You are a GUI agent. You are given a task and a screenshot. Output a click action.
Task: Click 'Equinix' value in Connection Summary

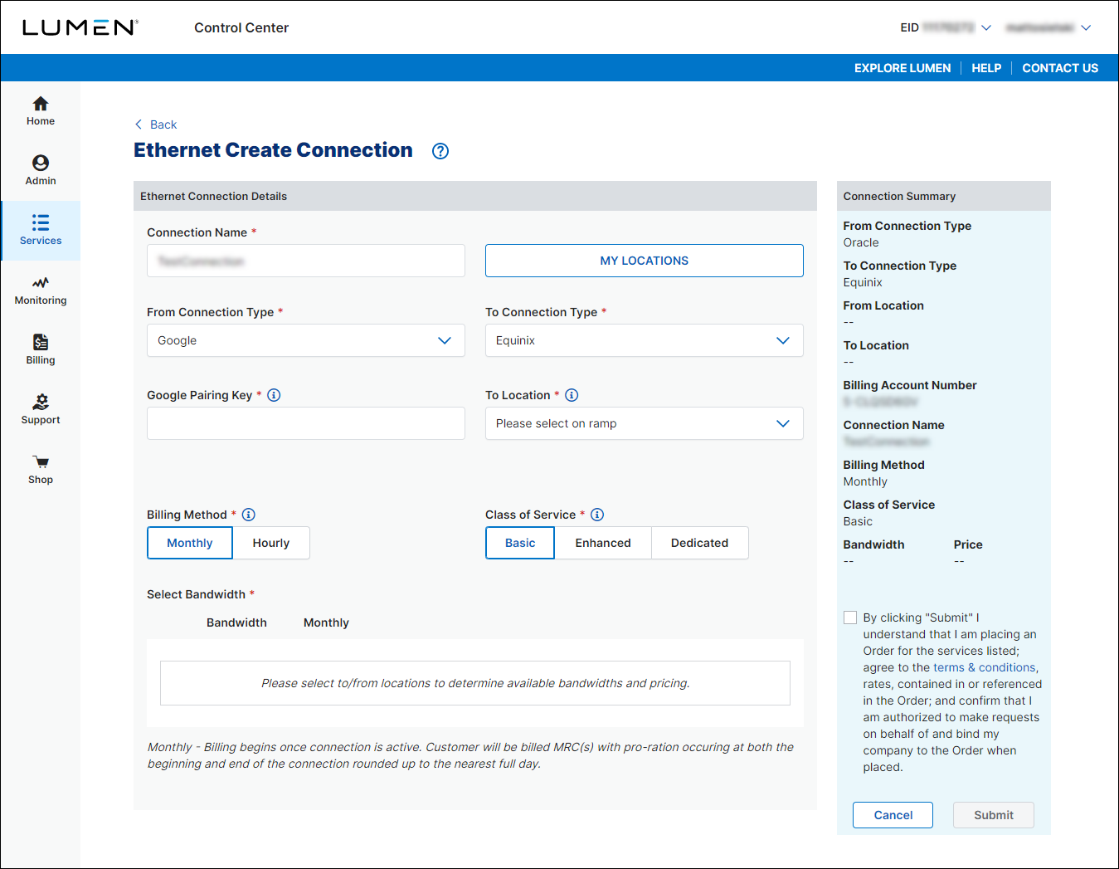tap(863, 282)
